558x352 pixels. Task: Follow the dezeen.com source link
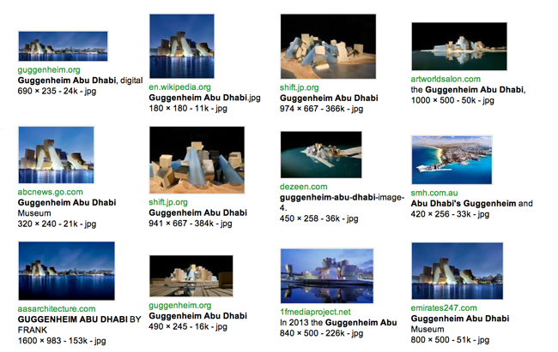[304, 187]
